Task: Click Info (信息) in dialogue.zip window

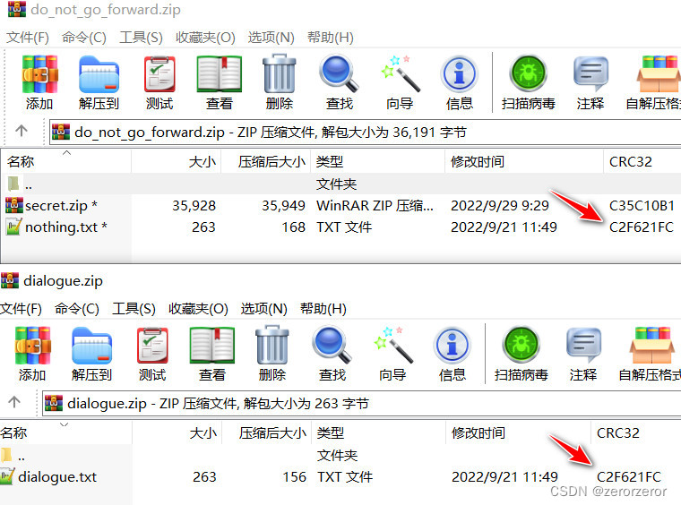Action: click(453, 354)
